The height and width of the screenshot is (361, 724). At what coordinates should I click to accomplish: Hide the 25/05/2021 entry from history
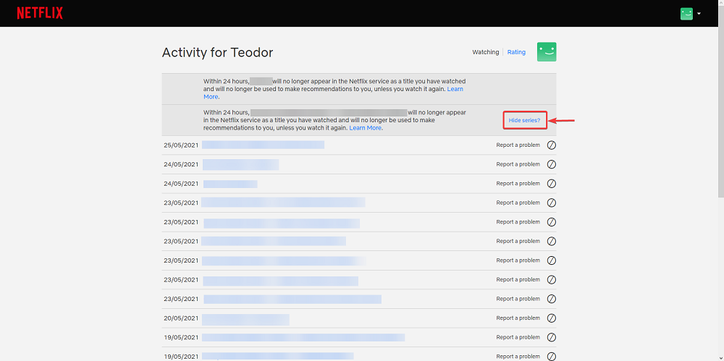(x=552, y=145)
